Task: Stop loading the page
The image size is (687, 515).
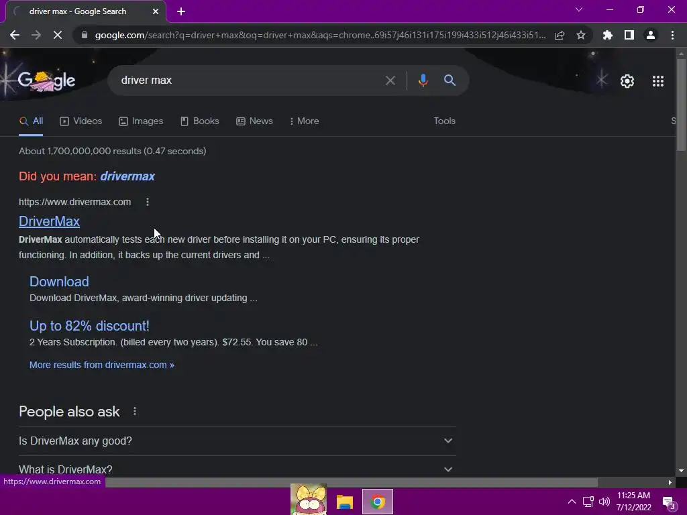Action: (x=58, y=35)
